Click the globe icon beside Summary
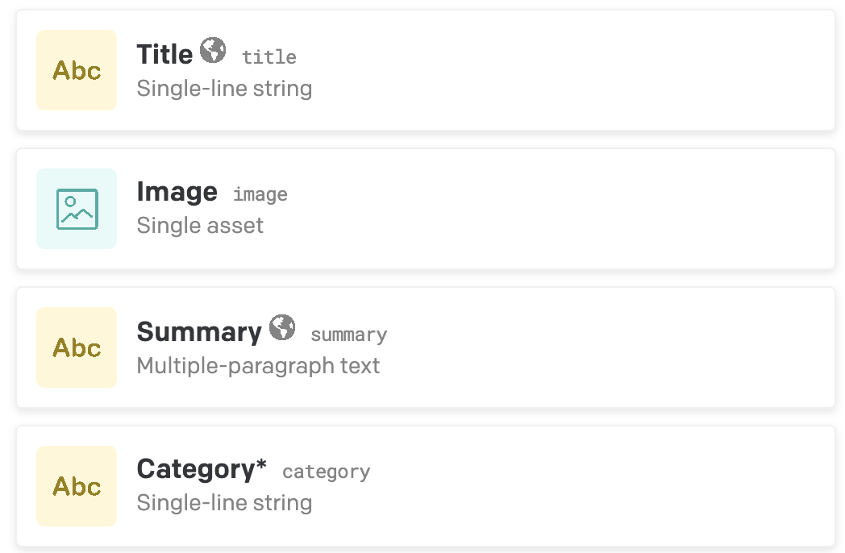845x553 pixels. 282,328
